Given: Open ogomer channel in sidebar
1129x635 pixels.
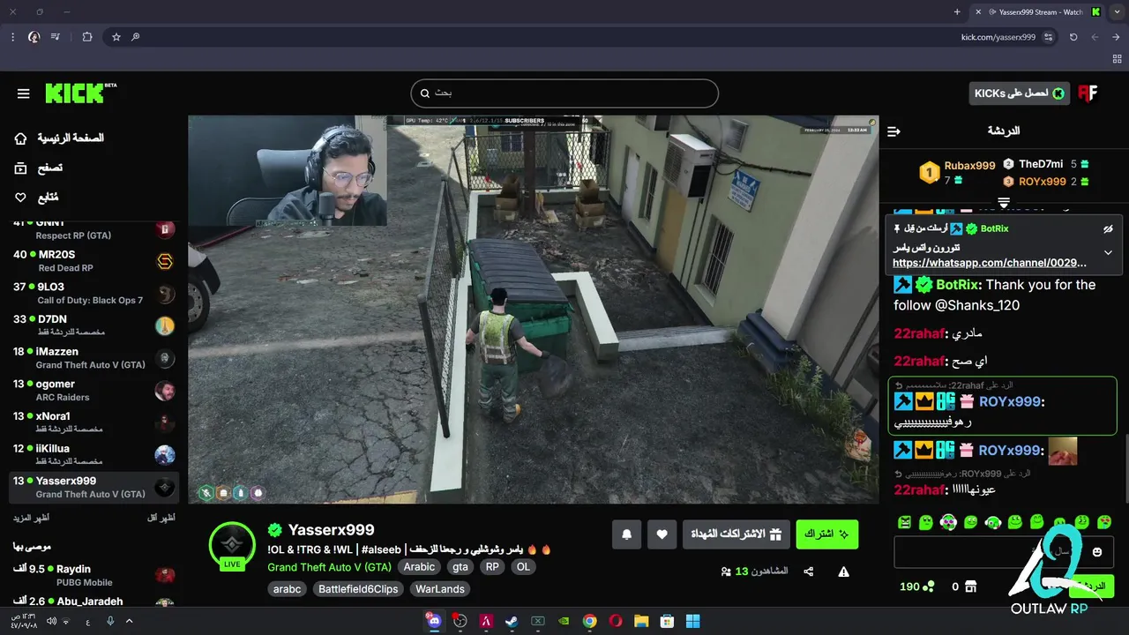Looking at the screenshot, I should click(93, 391).
